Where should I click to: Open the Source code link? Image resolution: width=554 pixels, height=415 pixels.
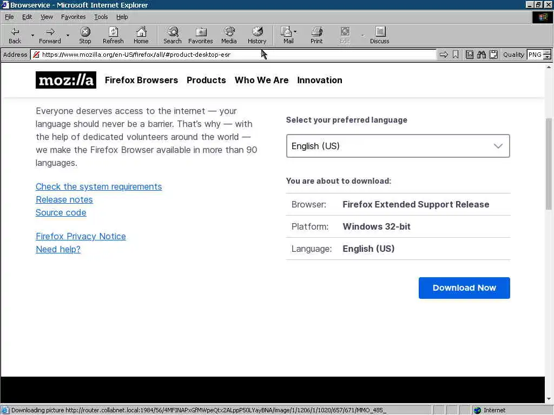[x=61, y=213]
